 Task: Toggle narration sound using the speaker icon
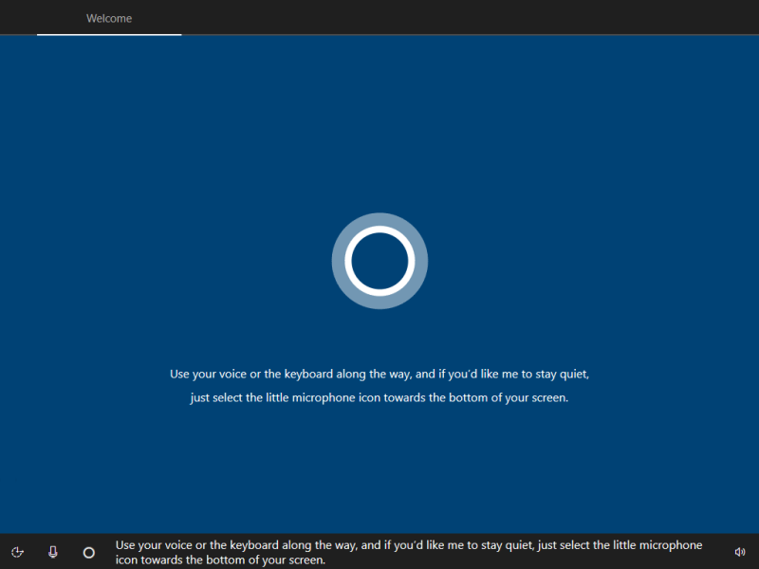click(x=741, y=552)
